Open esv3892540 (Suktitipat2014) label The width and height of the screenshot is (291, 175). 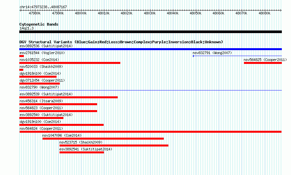[46, 115]
